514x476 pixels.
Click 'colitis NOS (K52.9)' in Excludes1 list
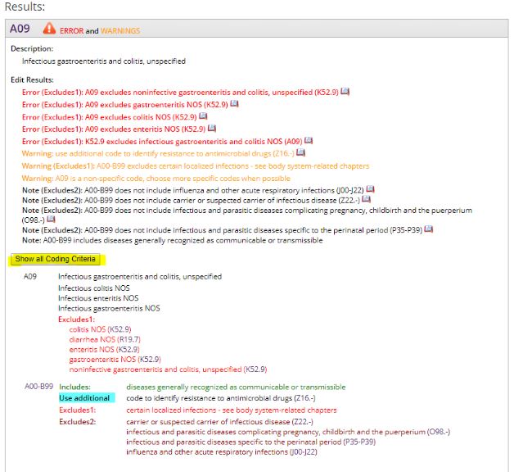[x=101, y=329]
